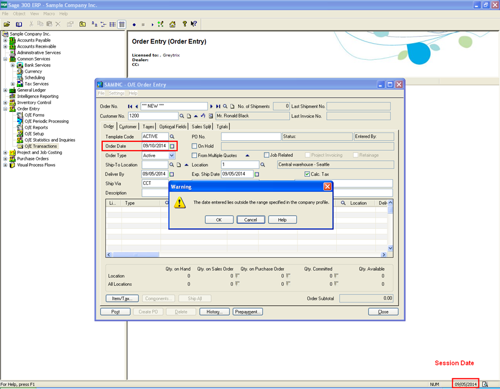
Task: Open the Location finder magnifier
Action: point(262,165)
